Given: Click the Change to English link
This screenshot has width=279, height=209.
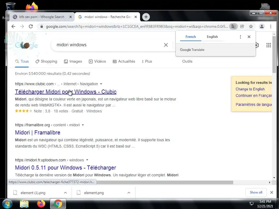Looking at the screenshot, I should [250, 89].
